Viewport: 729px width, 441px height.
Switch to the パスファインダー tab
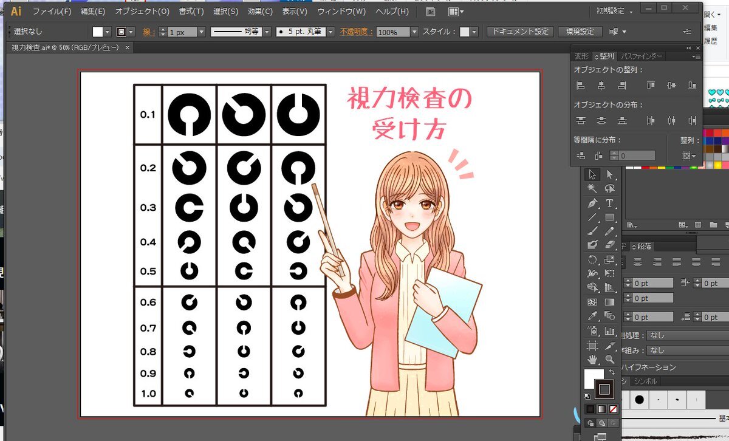pos(642,56)
